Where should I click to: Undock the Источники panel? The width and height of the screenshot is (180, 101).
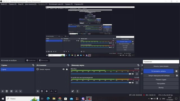click(68, 65)
